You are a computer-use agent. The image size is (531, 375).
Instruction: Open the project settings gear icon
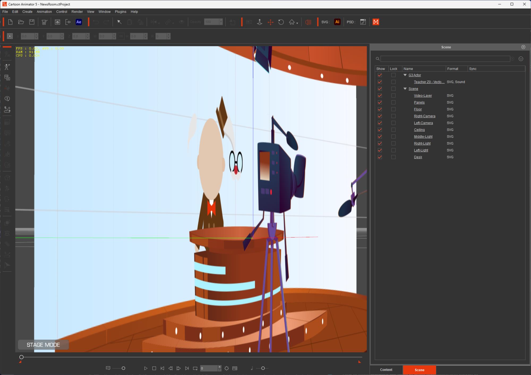click(226, 368)
